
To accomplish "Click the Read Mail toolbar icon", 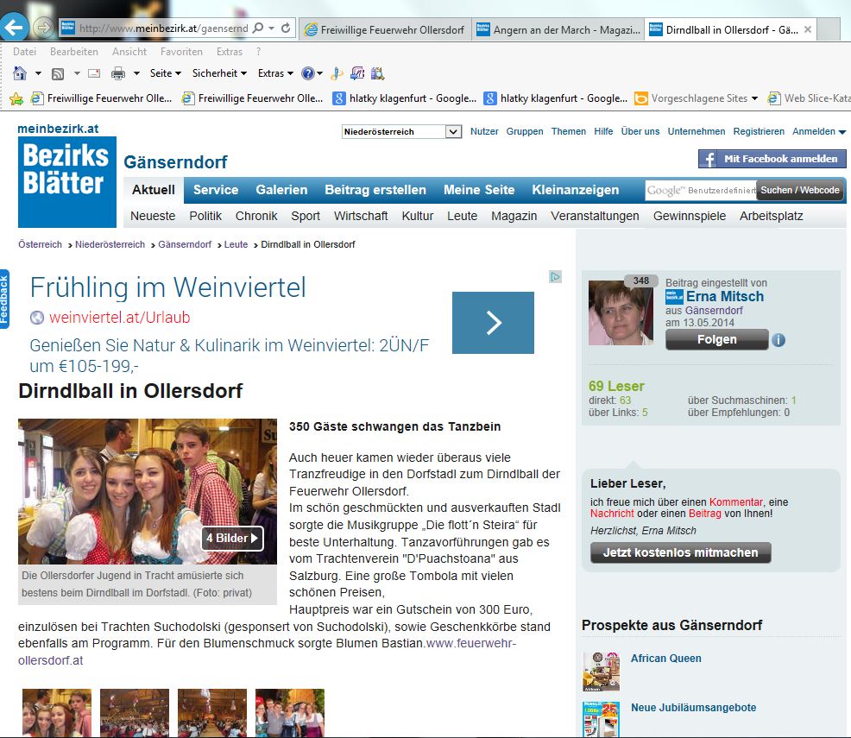I will (x=94, y=73).
